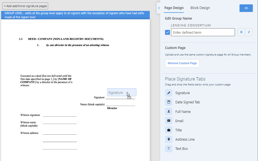Screen dimensions: 258x161
Task: Toggle italic formatting for group name
Action: pos(249,32)
